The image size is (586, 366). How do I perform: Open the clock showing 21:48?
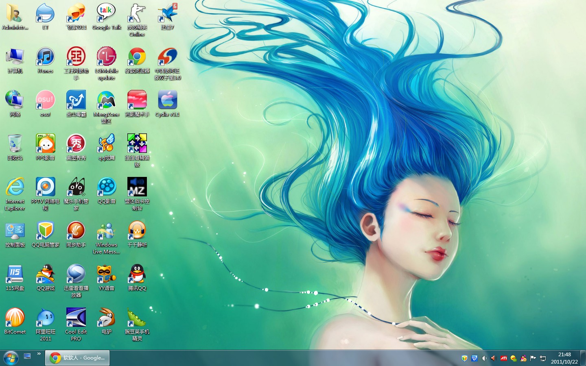point(564,358)
